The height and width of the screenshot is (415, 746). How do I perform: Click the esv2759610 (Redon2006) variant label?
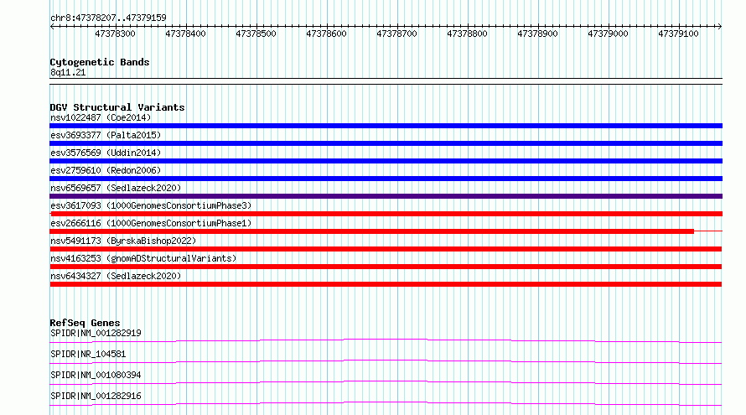[x=106, y=170]
